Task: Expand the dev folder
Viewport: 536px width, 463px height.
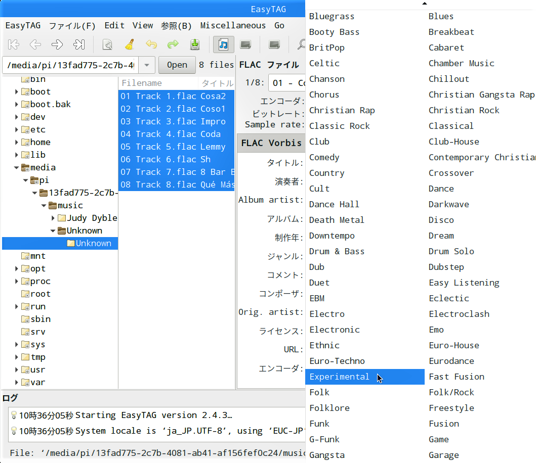Action: [16, 117]
